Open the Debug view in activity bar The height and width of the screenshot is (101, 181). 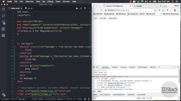[x=3, y=29]
